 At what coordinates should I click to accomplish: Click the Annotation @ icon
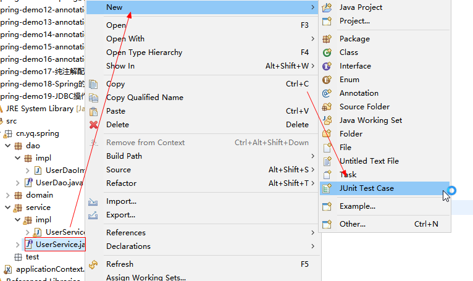click(327, 93)
